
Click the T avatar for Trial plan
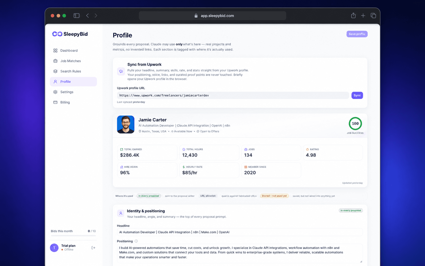[54, 248]
